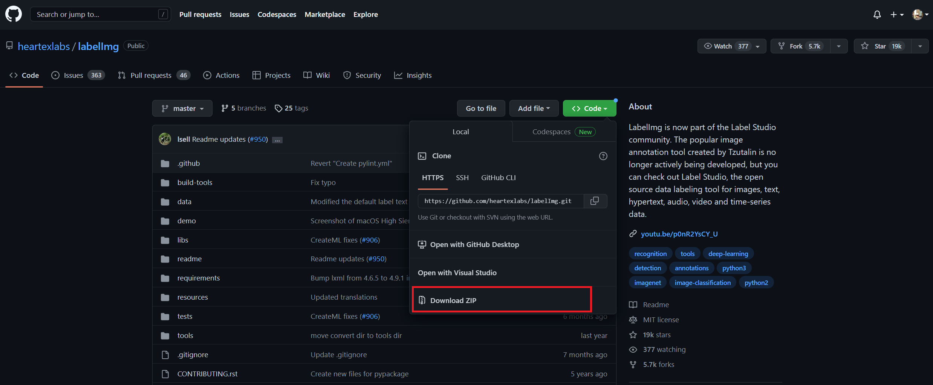The height and width of the screenshot is (385, 933).
Task: Click the readme folder icon
Action: click(165, 259)
